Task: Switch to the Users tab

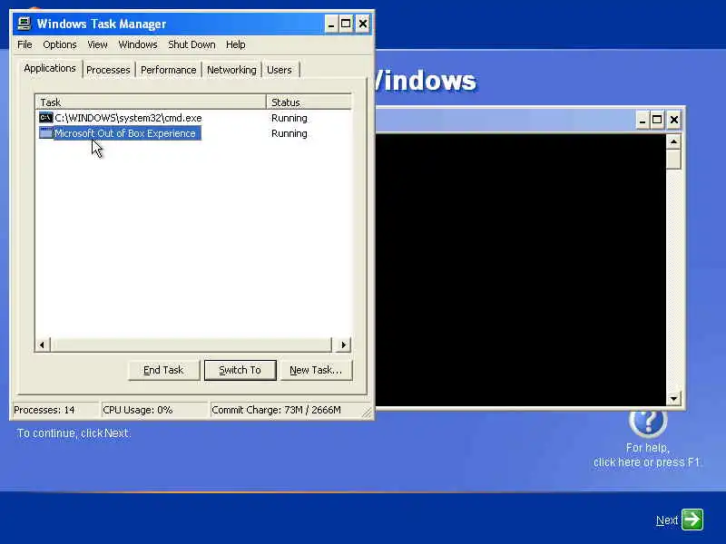Action: [x=280, y=70]
